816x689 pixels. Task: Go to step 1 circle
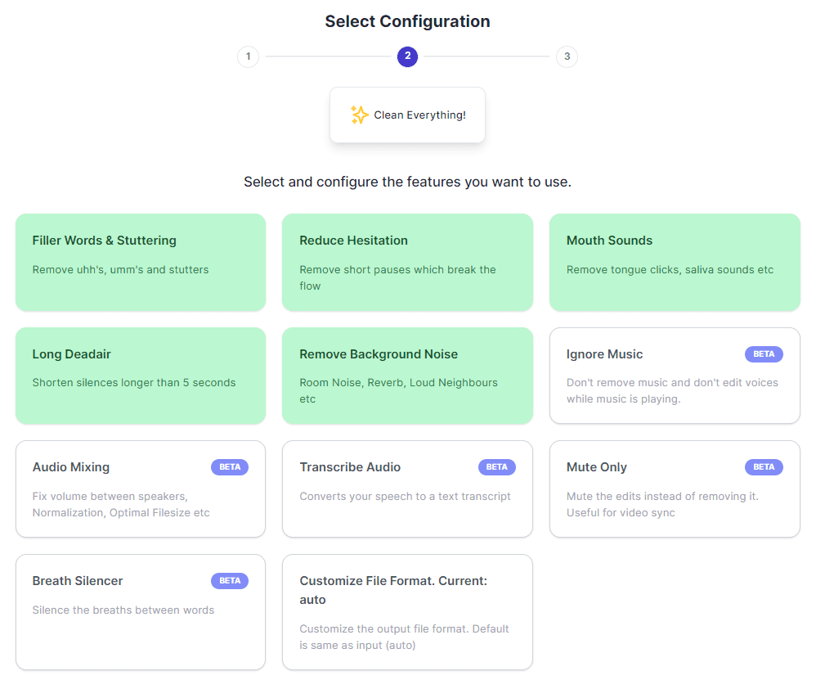(249, 56)
